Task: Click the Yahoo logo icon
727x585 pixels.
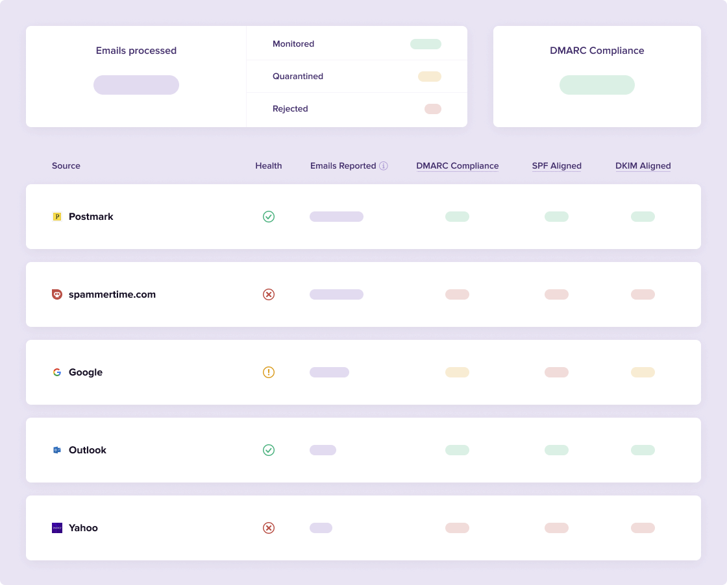Action: tap(57, 528)
